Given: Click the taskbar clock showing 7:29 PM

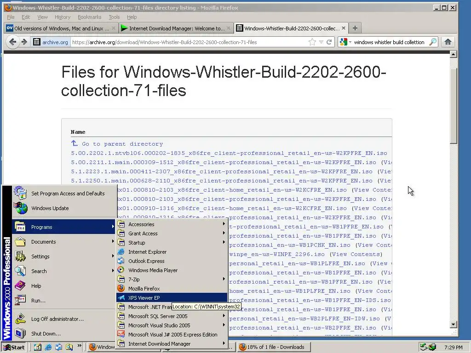Looking at the screenshot, I should pyautogui.click(x=453, y=347).
